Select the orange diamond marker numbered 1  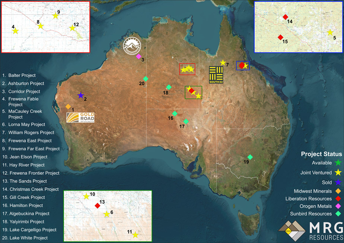pyautogui.click(x=68, y=106)
